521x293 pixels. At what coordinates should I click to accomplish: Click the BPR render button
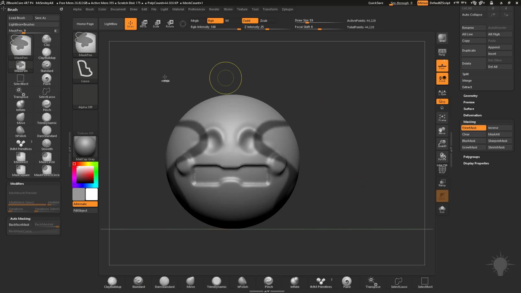pyautogui.click(x=442, y=38)
